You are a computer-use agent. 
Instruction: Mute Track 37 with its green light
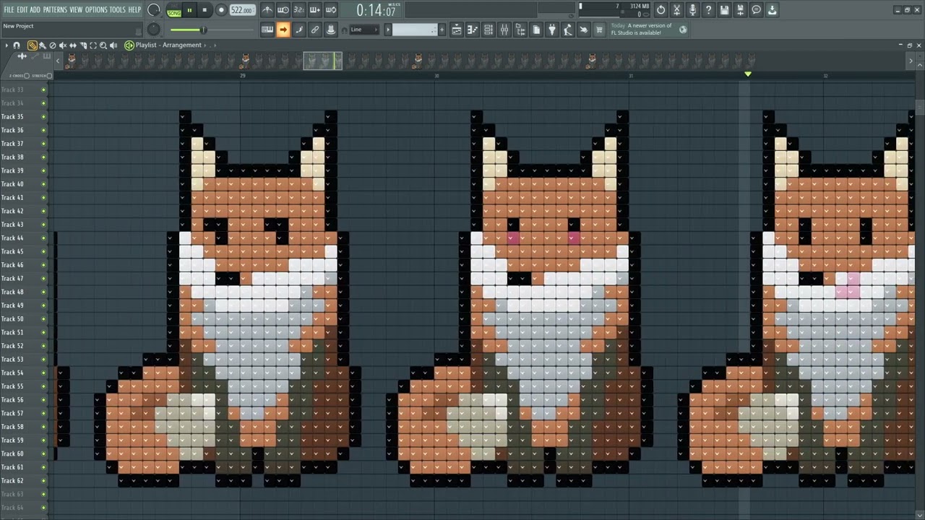[43, 144]
